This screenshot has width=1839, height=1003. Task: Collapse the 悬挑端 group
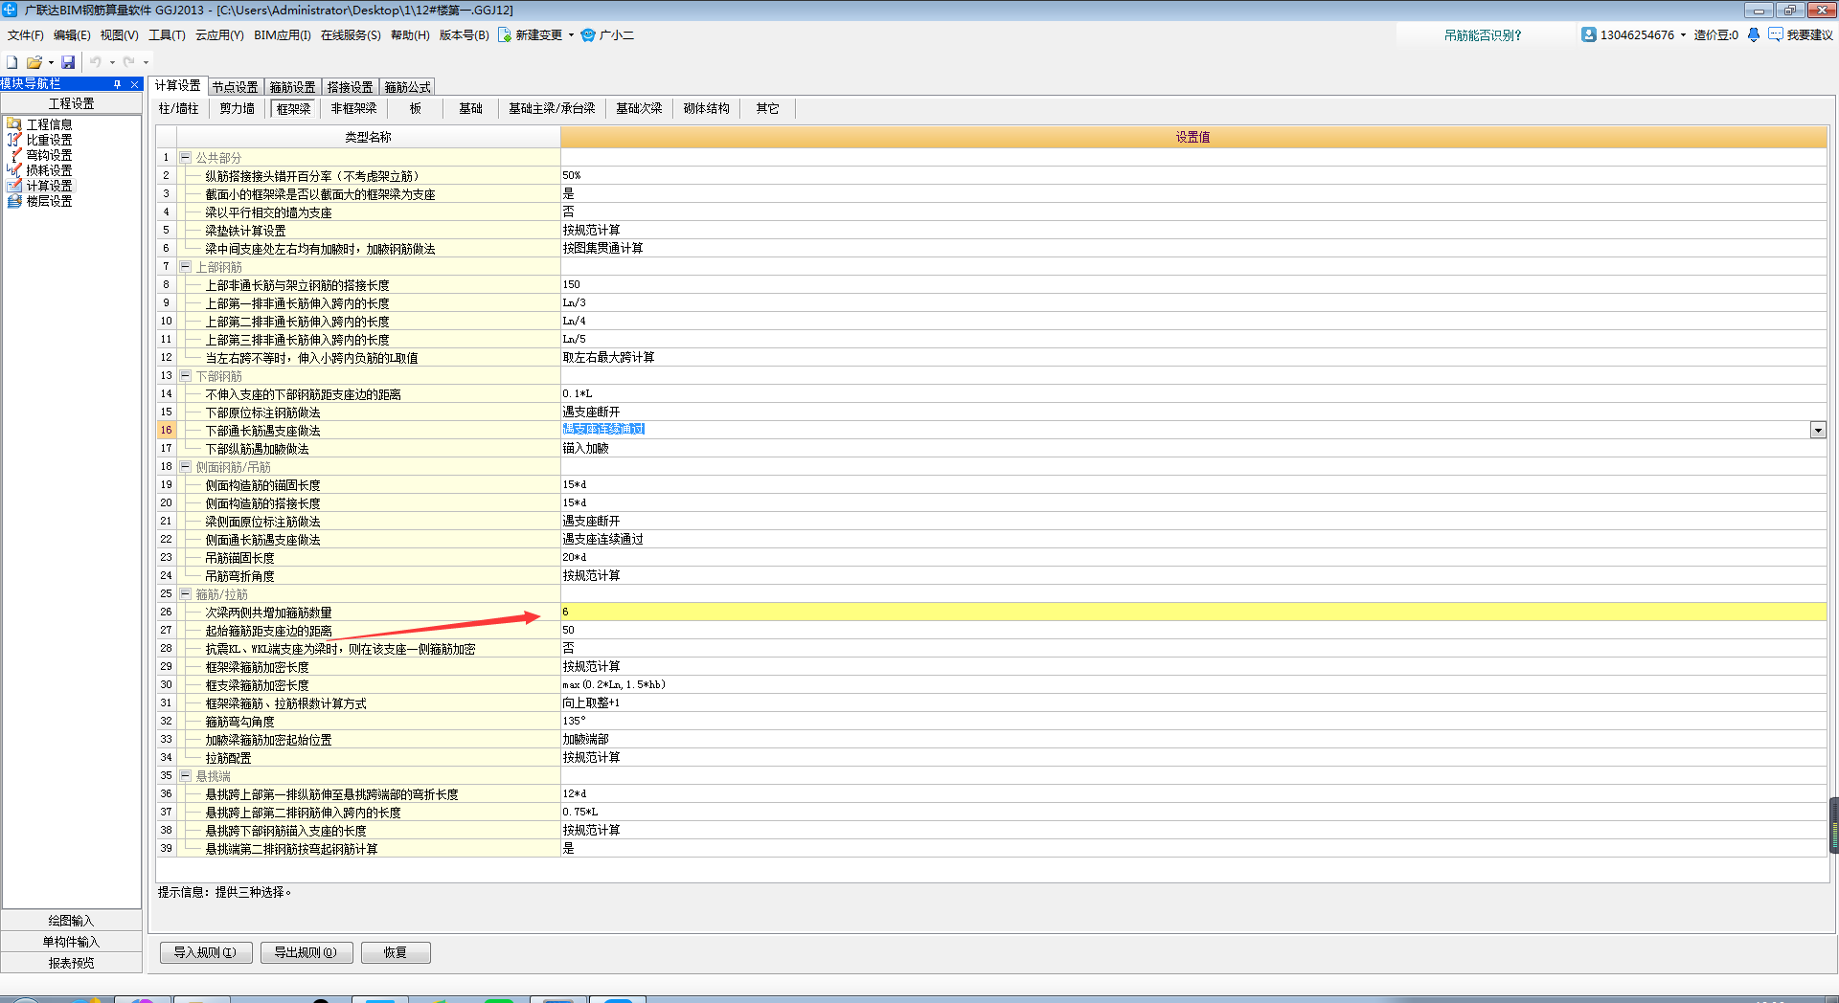coord(186,776)
